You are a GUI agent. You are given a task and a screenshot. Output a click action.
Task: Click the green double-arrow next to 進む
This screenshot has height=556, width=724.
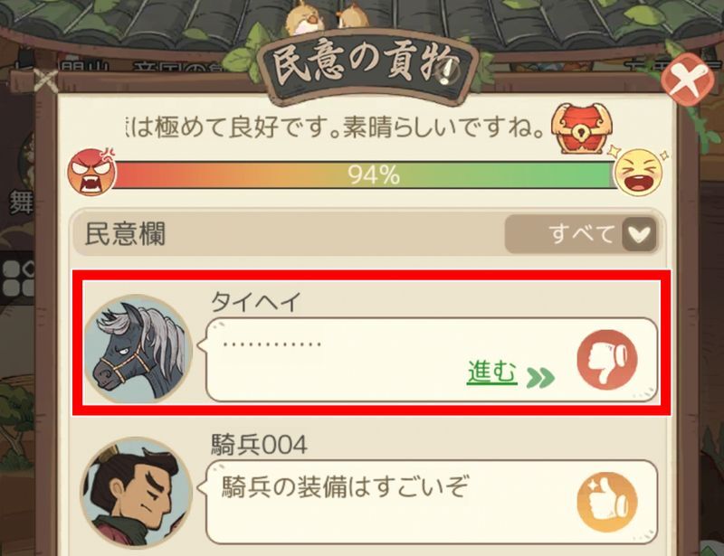[x=540, y=377]
